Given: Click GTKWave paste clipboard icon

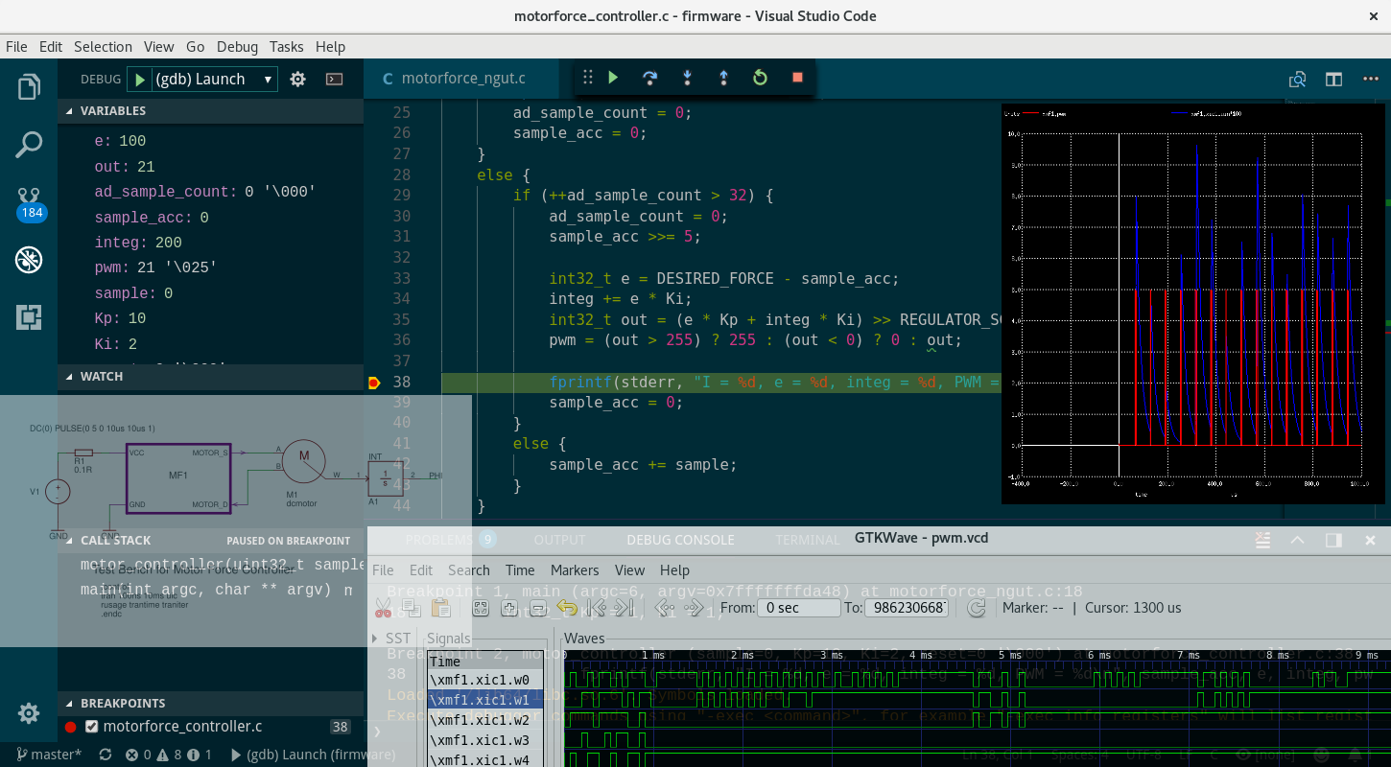Looking at the screenshot, I should (x=441, y=608).
